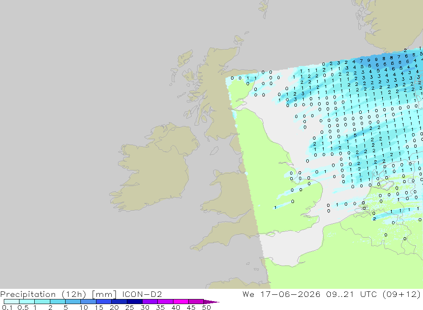423x310 pixels.
Task: Click the 10–15 mm legend color swatch
Action: click(88, 302)
